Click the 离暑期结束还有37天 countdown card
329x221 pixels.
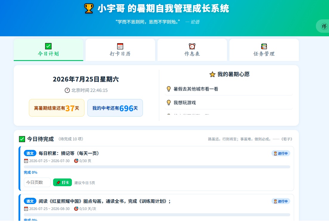pos(57,108)
